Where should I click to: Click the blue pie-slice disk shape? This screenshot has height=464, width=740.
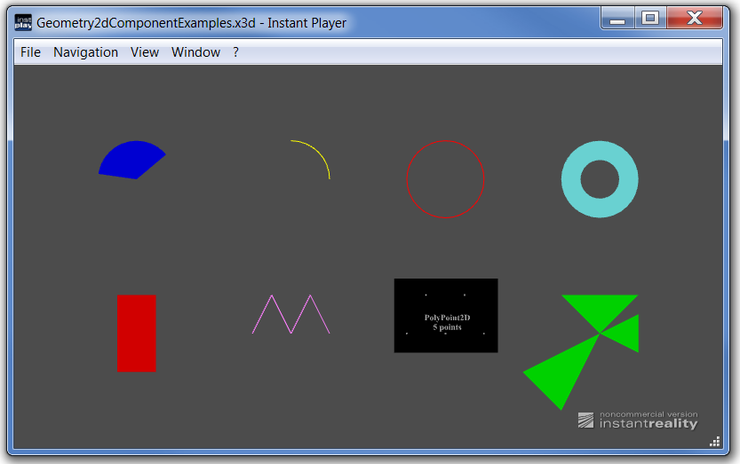pos(131,161)
